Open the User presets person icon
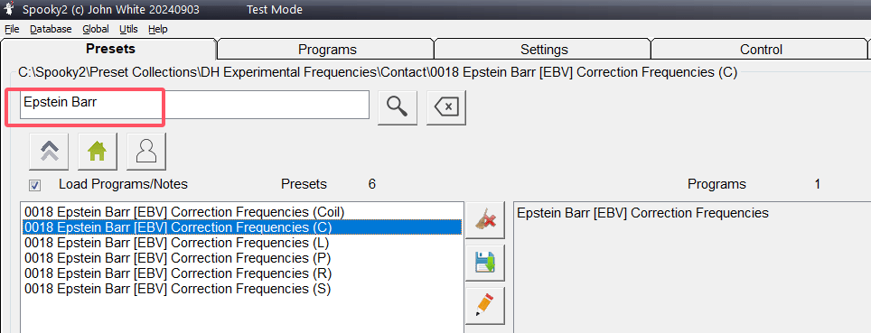The width and height of the screenshot is (871, 333). pyautogui.click(x=146, y=151)
